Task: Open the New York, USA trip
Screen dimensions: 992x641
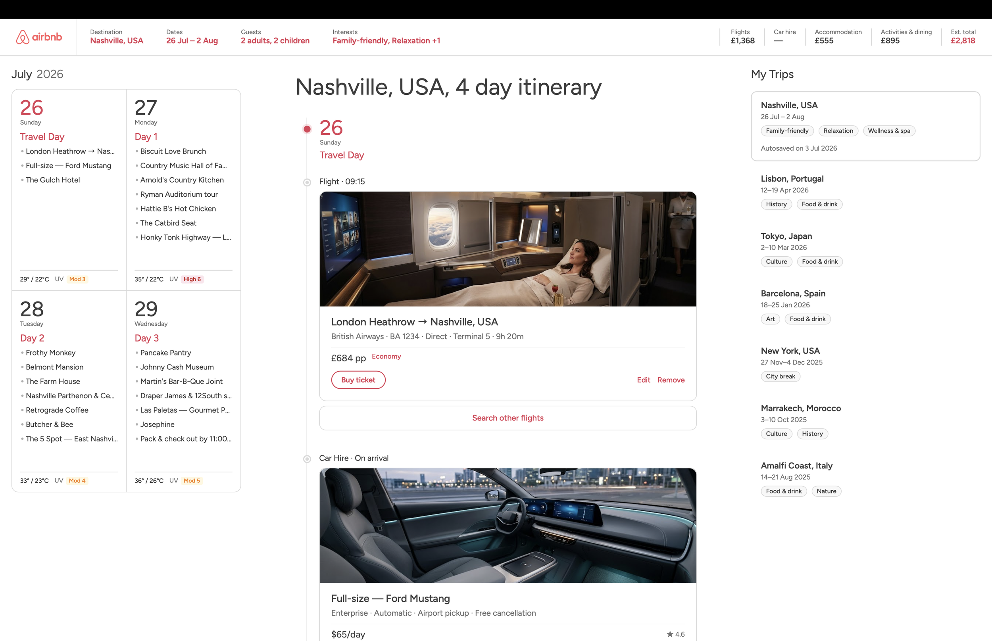Action: [x=865, y=365]
